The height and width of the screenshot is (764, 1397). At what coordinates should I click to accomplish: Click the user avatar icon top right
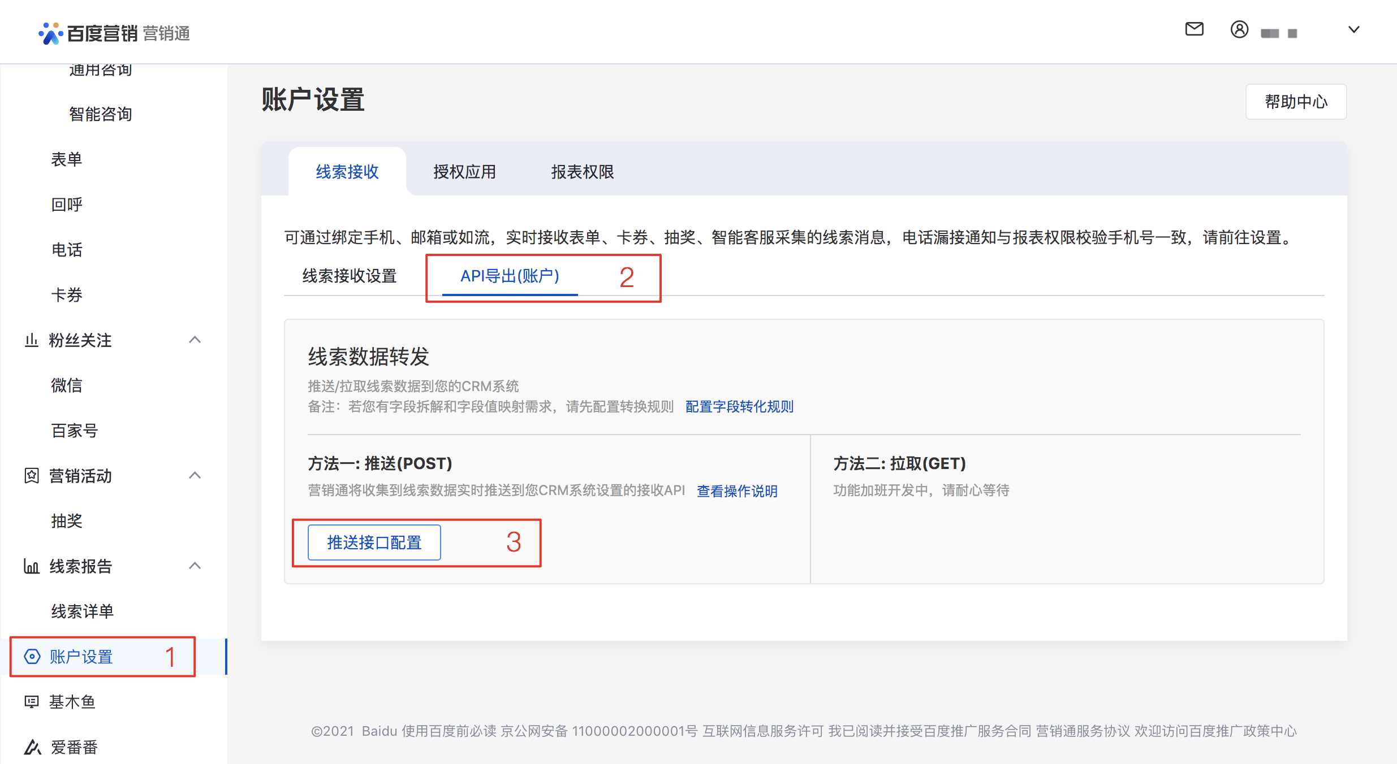click(x=1239, y=31)
